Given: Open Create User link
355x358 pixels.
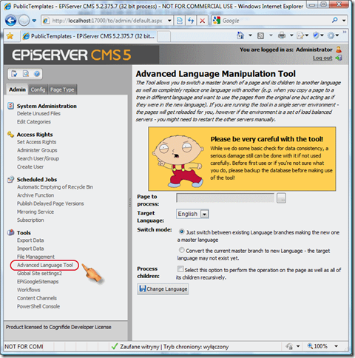Looking at the screenshot, I should (x=30, y=166).
